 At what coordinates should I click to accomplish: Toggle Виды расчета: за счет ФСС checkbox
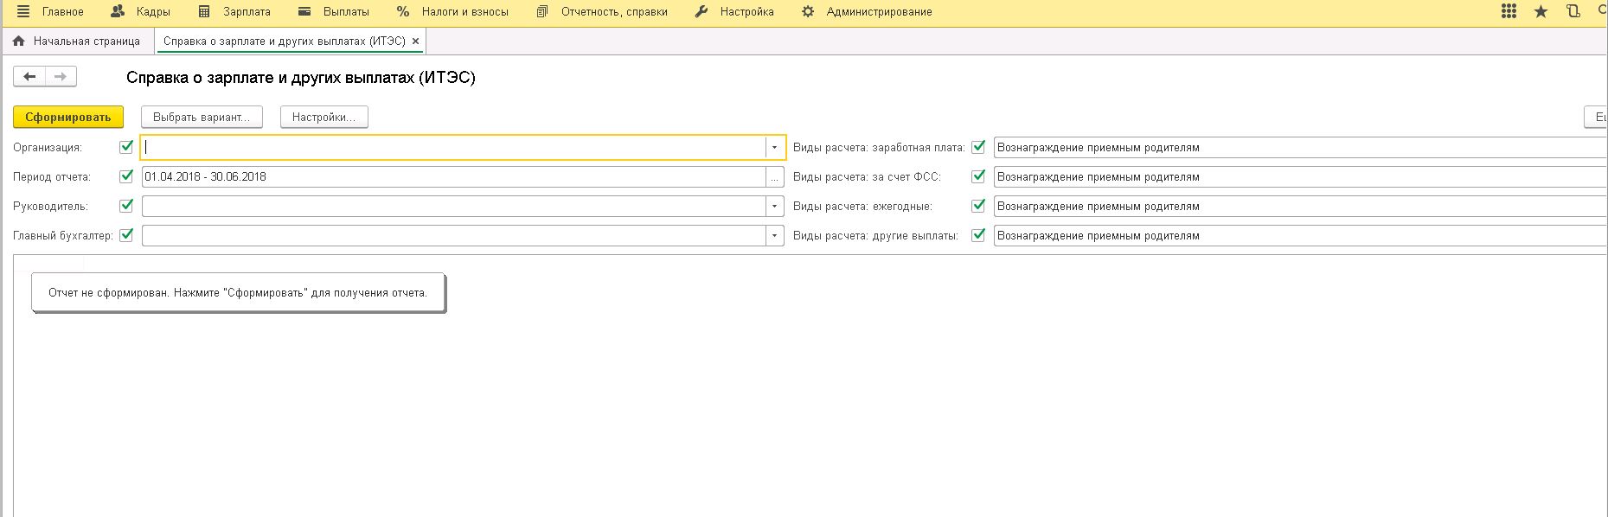(978, 176)
